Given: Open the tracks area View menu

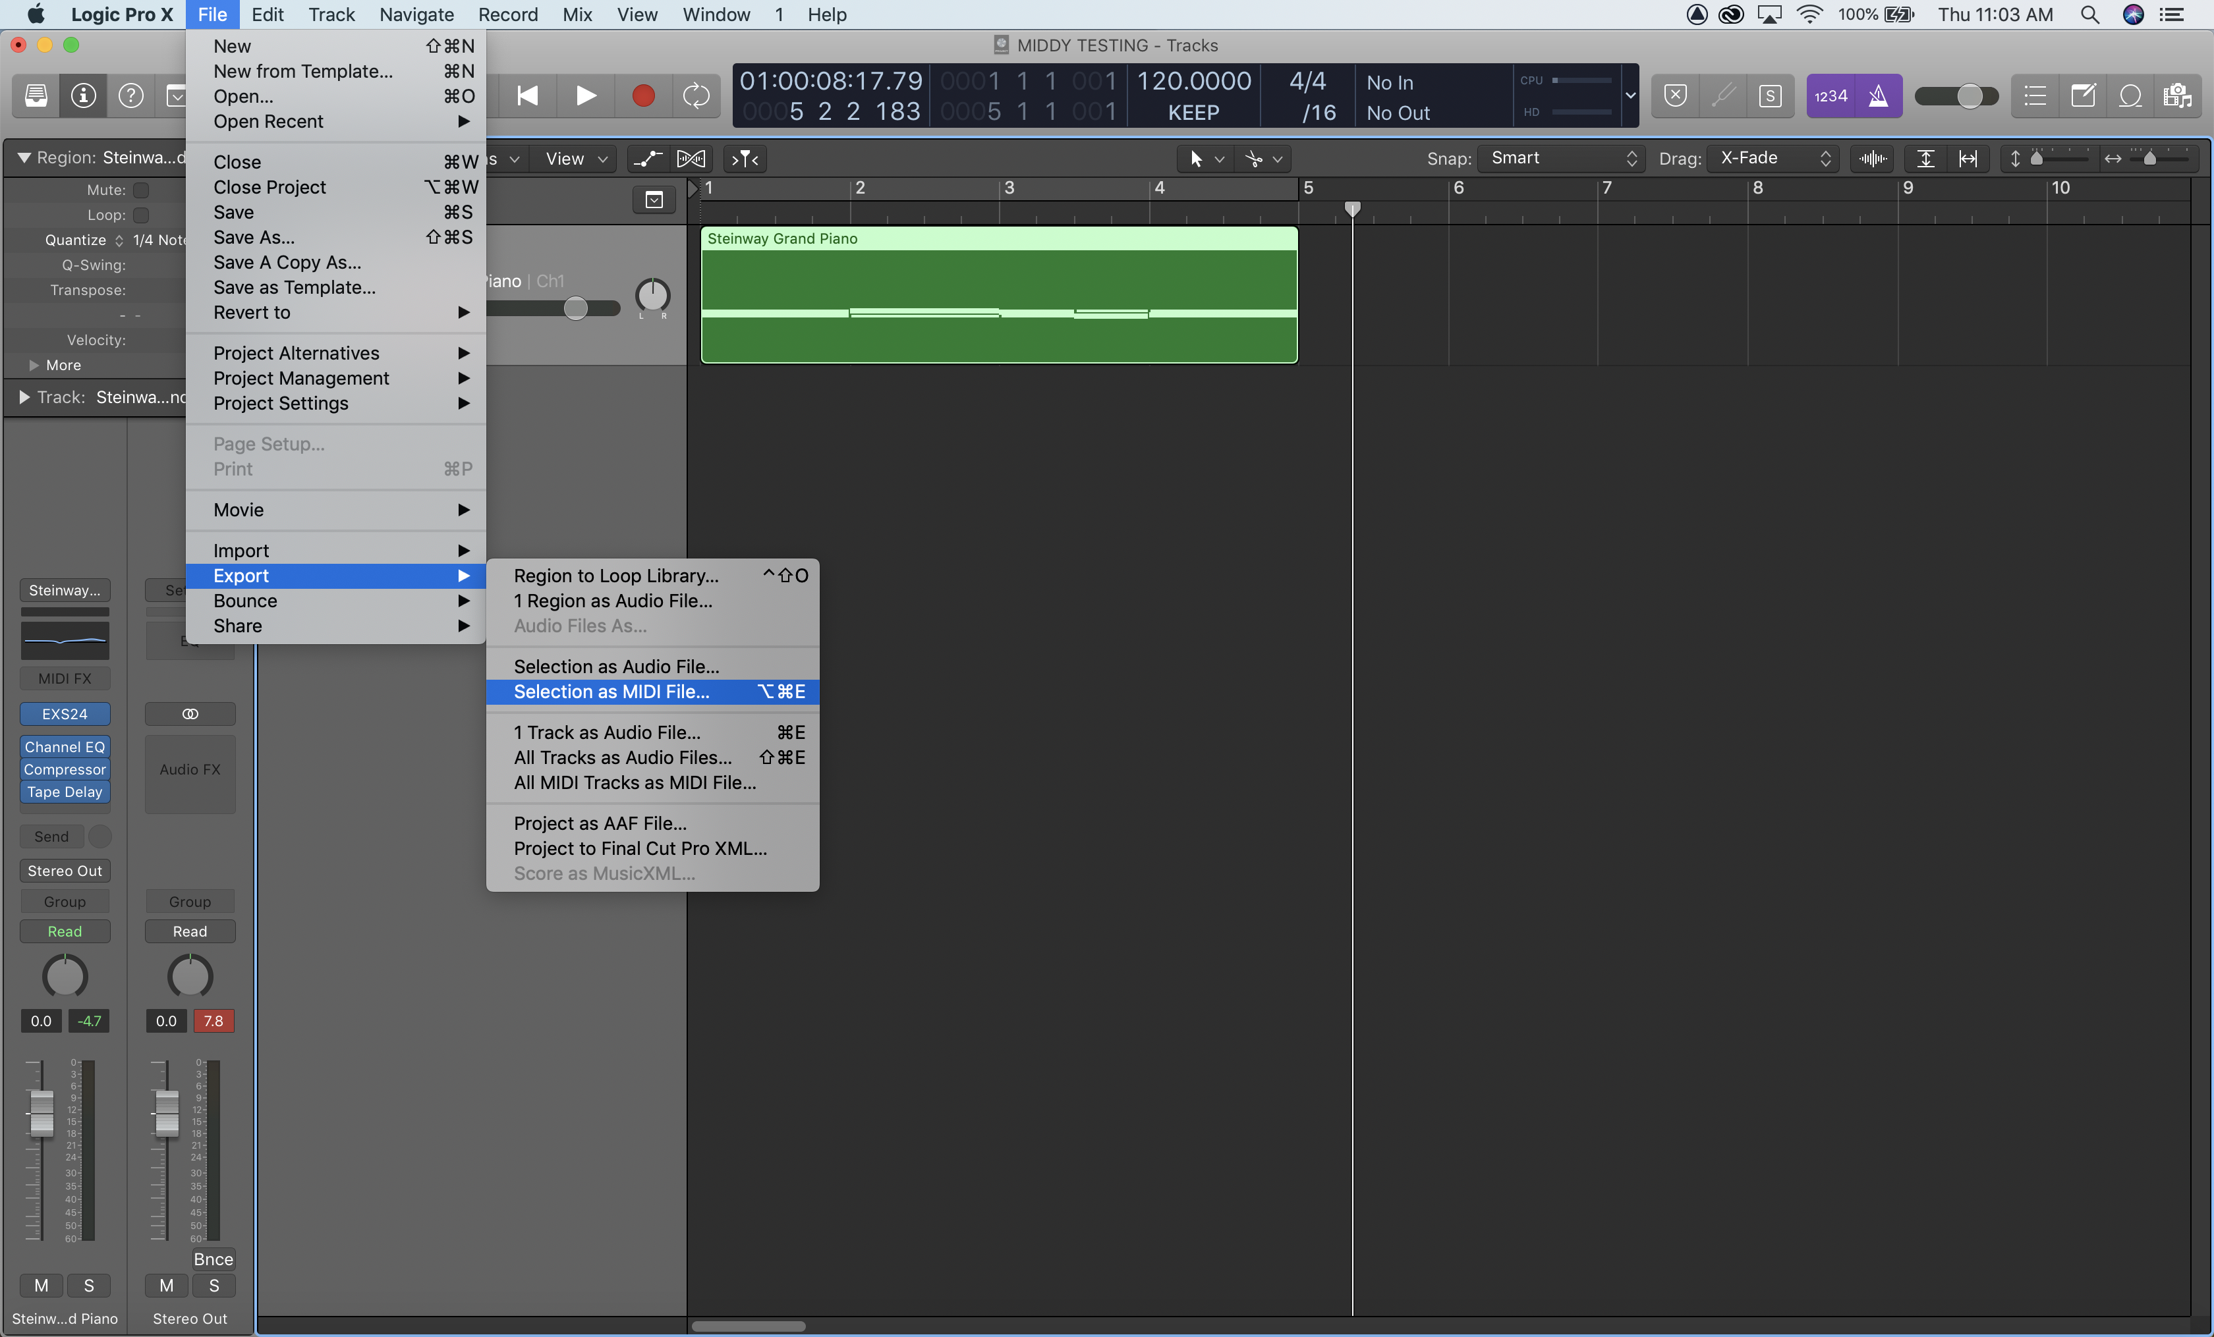Looking at the screenshot, I should (577, 159).
